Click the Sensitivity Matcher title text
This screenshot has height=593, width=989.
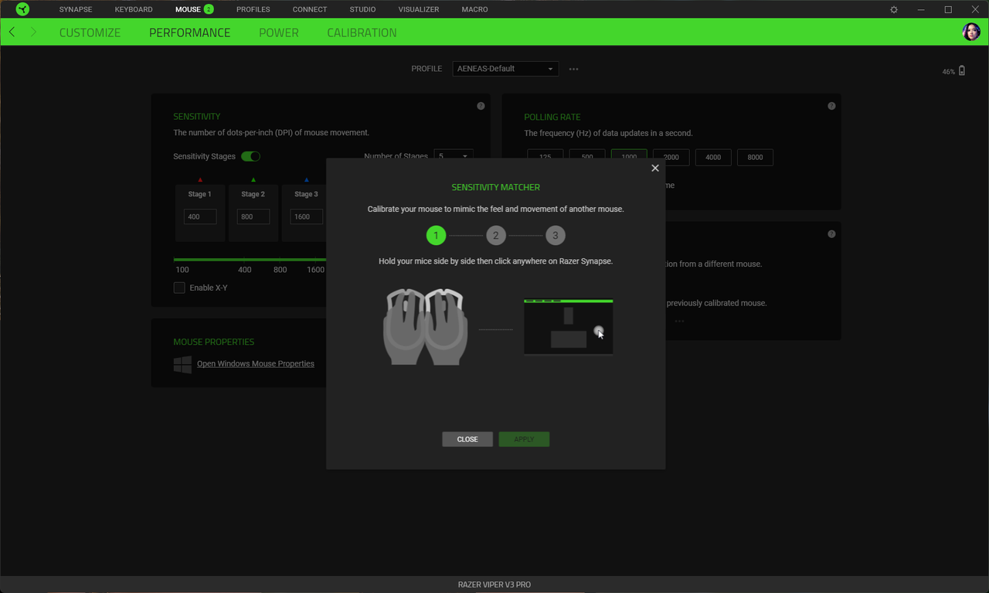click(x=496, y=187)
